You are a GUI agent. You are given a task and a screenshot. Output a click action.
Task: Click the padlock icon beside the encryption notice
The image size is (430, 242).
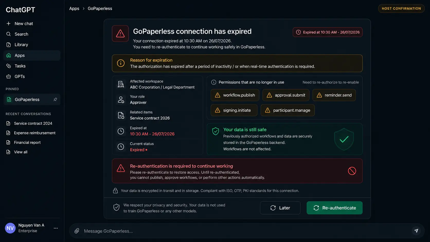[x=115, y=191]
